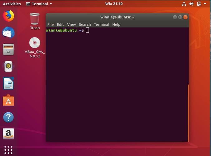Open the Files manager in dock
Screen dimensions: 211x156
tap(8, 49)
